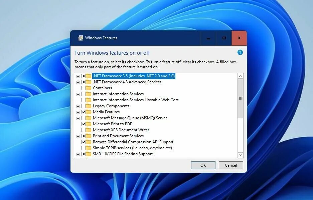Expand .NET Framework 4.8 Advanced Services
313x200 pixels.
point(78,82)
